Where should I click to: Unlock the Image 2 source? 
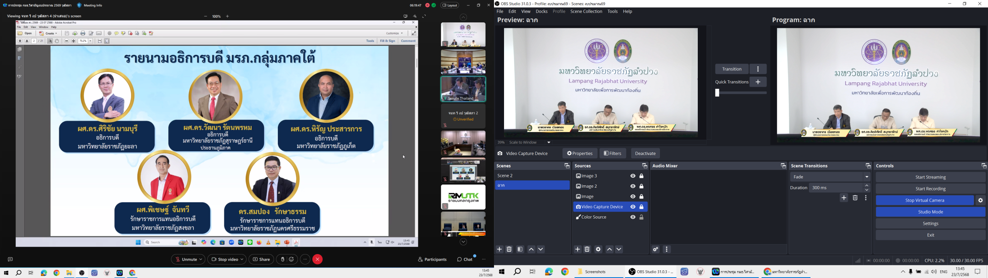[x=641, y=186]
